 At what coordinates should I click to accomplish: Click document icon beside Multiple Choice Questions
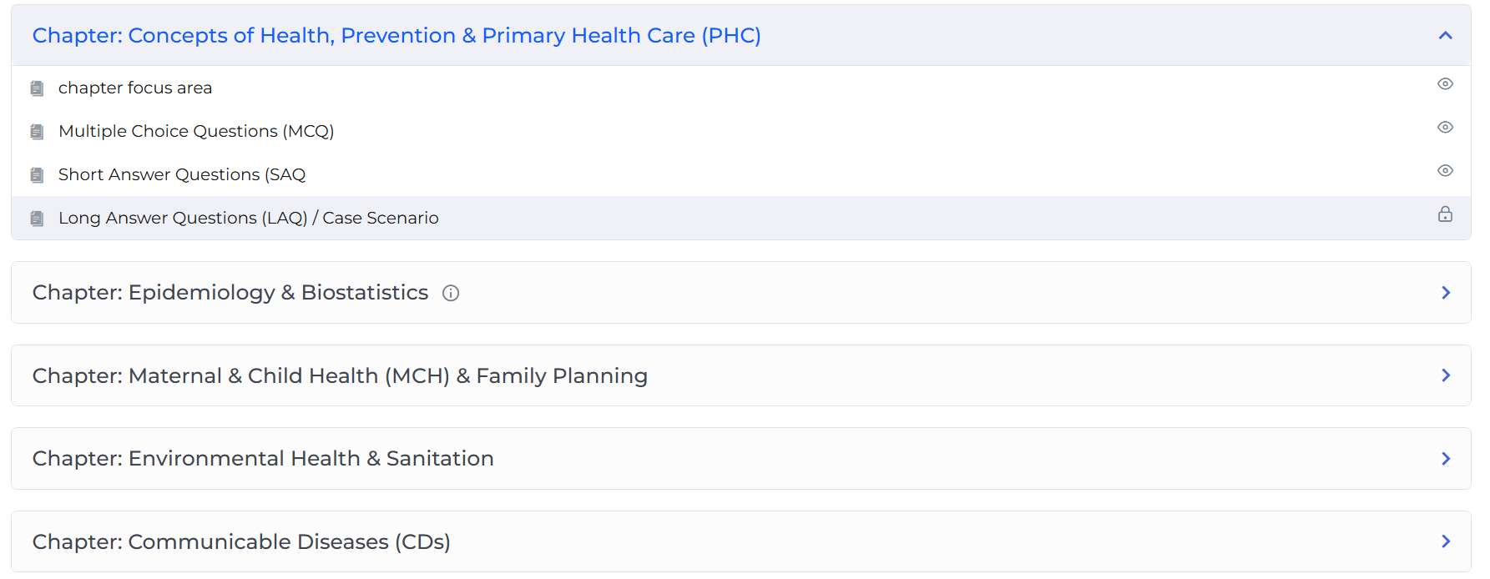click(x=37, y=132)
